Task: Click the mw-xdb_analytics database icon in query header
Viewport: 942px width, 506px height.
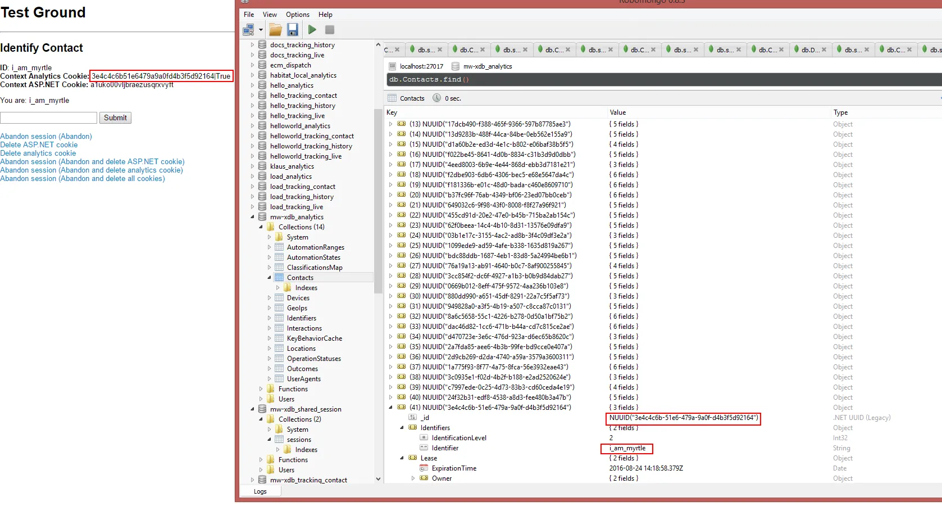Action: [456, 66]
